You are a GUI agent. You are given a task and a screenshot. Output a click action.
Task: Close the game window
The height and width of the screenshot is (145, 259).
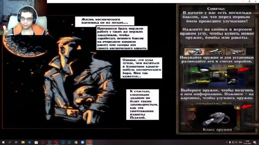click(255, 1)
